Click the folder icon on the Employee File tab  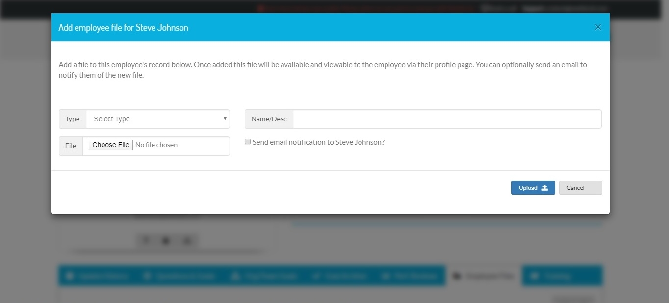(457, 276)
